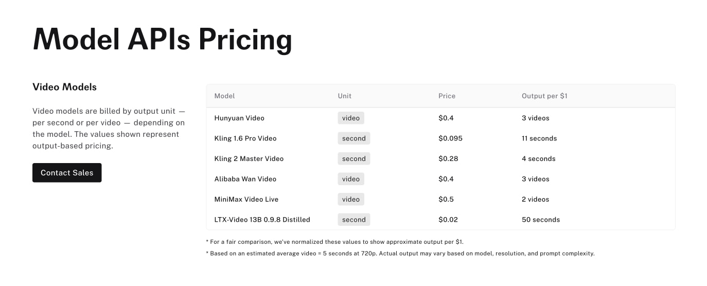Click Kling 2 Master Video model name
707x286 pixels.
[249, 158]
